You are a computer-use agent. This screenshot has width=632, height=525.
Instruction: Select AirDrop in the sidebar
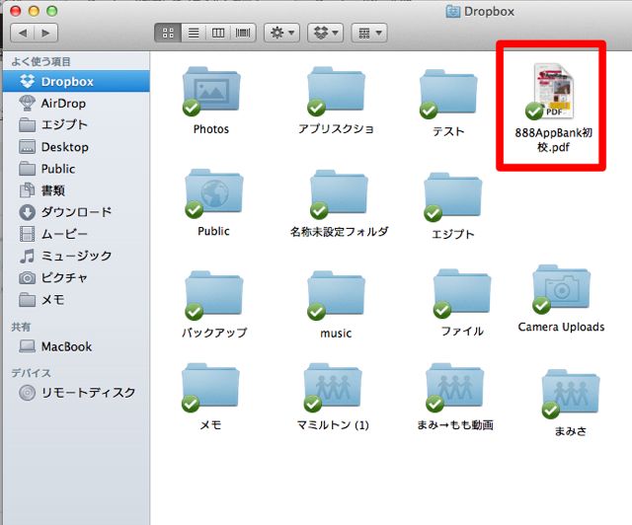[x=76, y=104]
